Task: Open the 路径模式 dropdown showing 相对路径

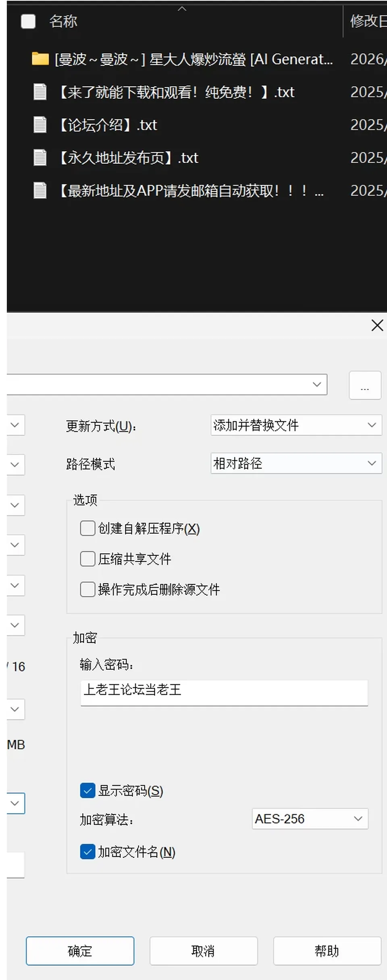Action: coord(296,463)
